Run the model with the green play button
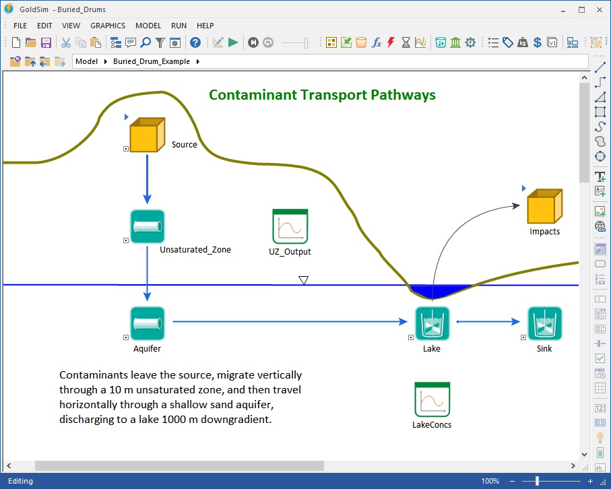 (233, 42)
